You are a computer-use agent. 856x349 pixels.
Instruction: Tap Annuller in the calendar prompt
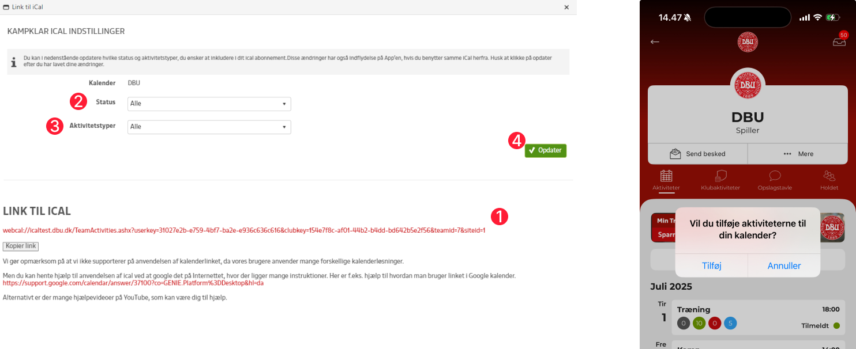tap(784, 265)
